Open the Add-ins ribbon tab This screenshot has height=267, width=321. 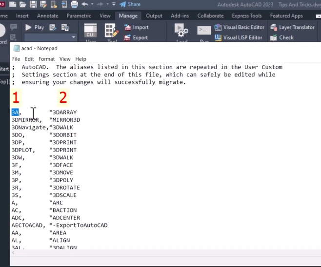click(x=180, y=16)
